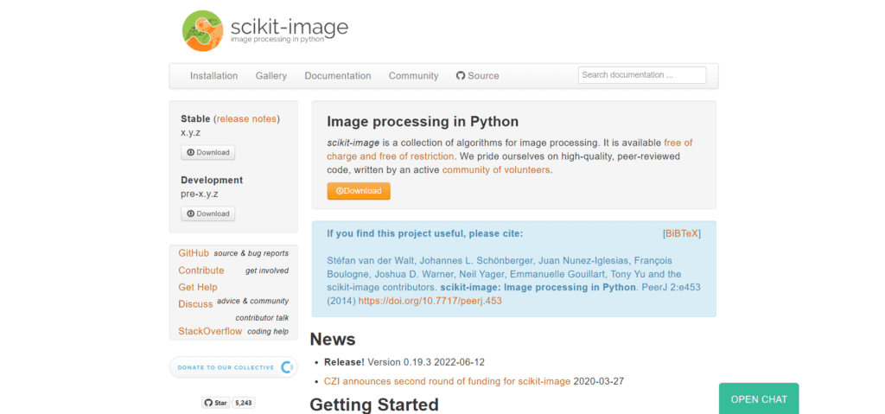Image resolution: width=885 pixels, height=414 pixels.
Task: Click the Open Collective logo on donate button
Action: (x=287, y=367)
